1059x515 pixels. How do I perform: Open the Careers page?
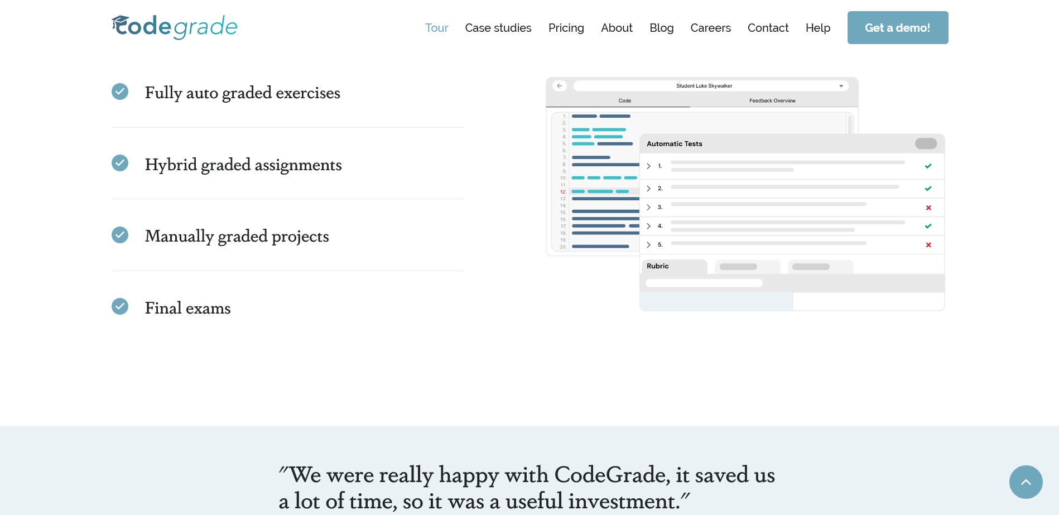(710, 28)
